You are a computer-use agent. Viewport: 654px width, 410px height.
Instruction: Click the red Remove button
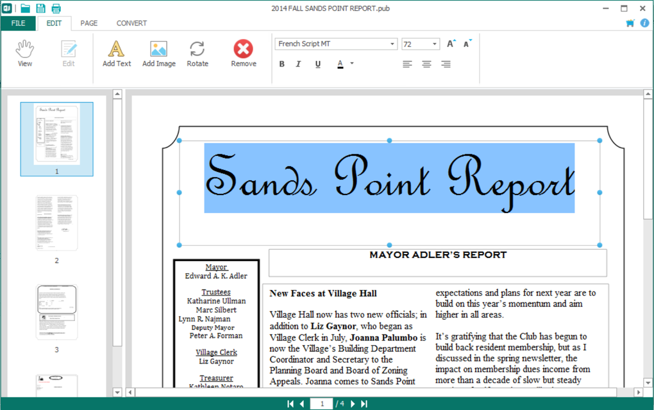[x=244, y=53]
